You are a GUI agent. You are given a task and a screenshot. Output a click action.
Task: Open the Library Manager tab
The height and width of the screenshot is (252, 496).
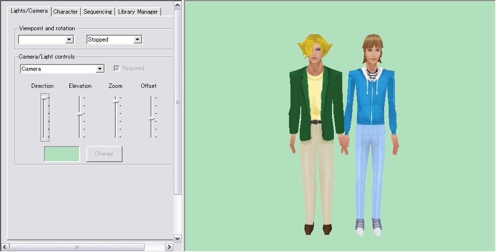pos(138,12)
